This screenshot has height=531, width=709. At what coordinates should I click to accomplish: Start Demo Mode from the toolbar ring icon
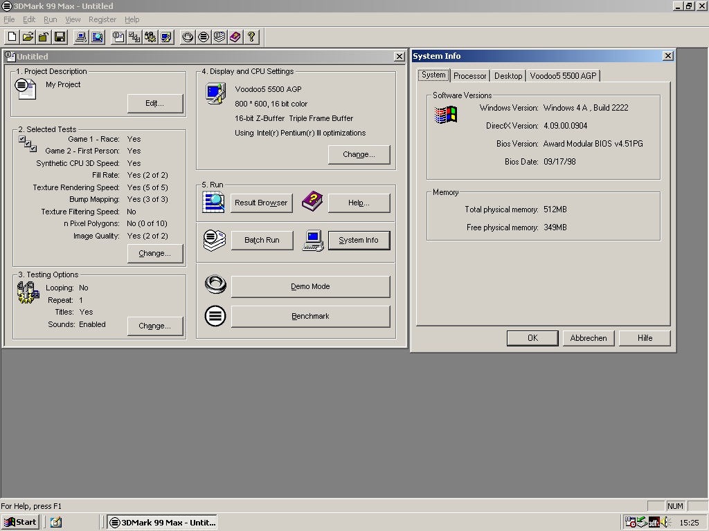[188, 37]
